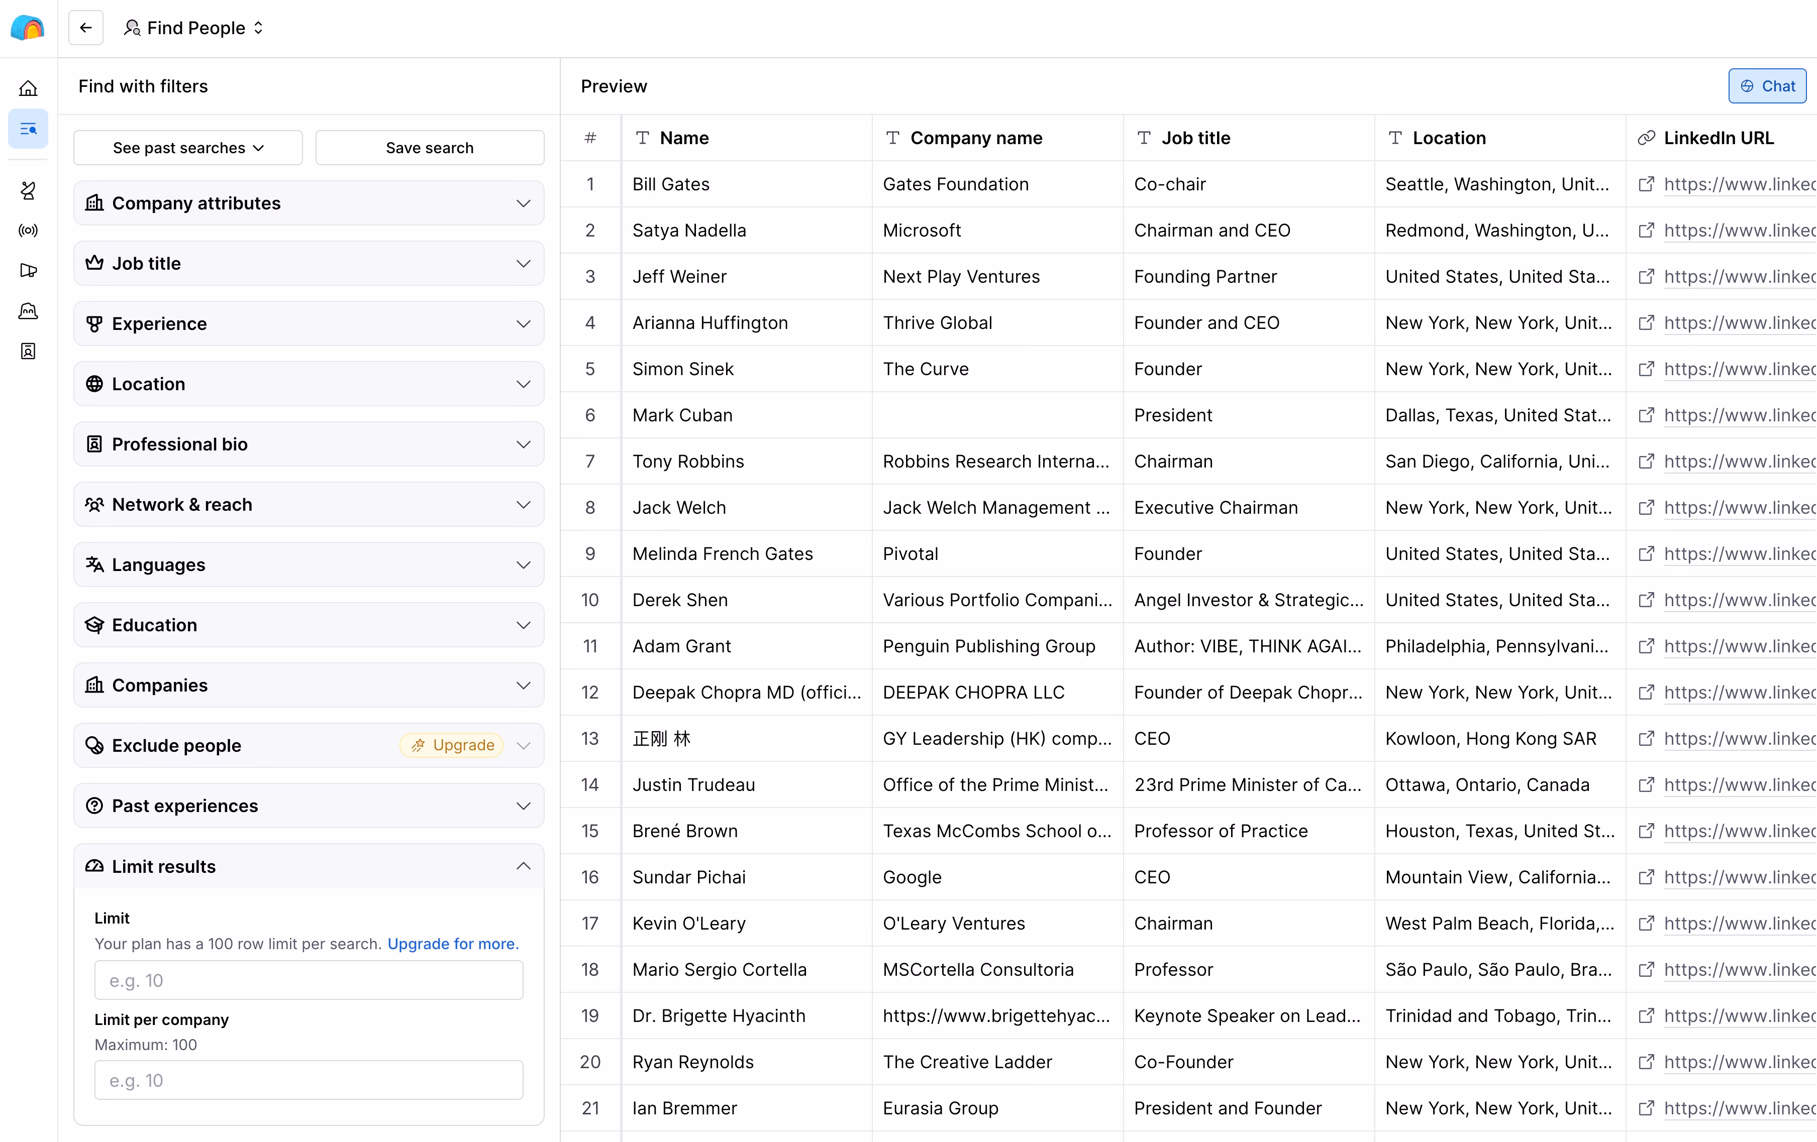Select the Founding Partner job title cell

tap(1249, 276)
